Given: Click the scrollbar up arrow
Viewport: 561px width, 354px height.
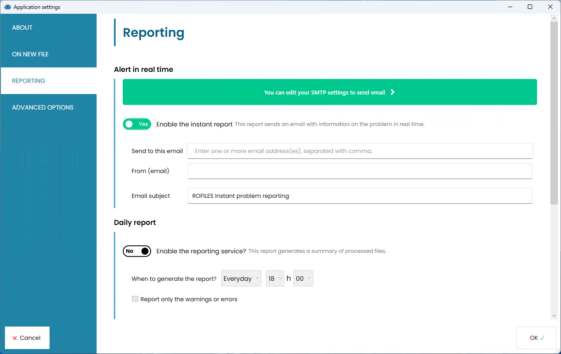Looking at the screenshot, I should [x=554, y=18].
